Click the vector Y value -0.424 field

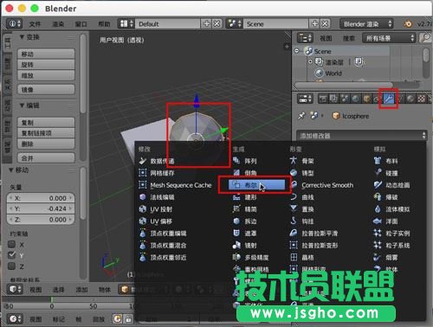tap(41, 208)
